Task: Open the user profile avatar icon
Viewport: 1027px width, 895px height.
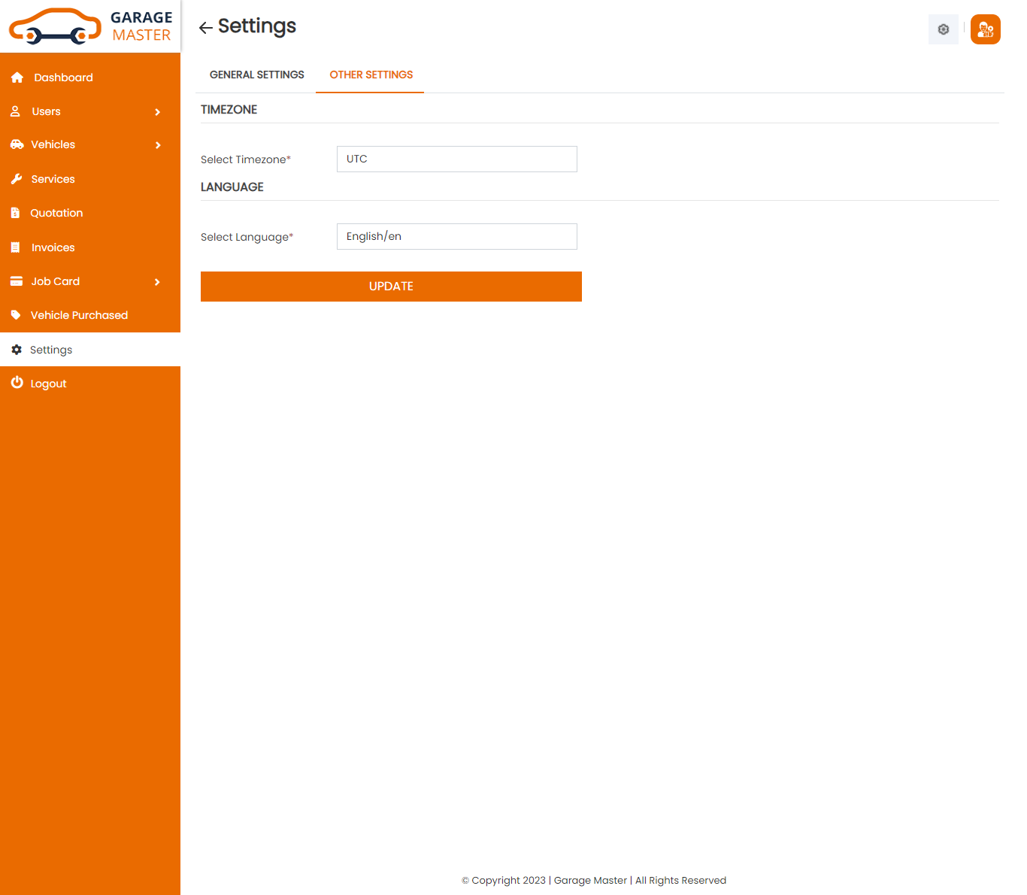Action: point(985,29)
